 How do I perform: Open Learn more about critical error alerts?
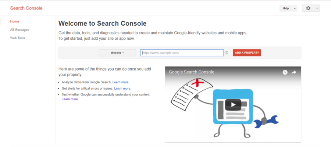pyautogui.click(x=122, y=88)
